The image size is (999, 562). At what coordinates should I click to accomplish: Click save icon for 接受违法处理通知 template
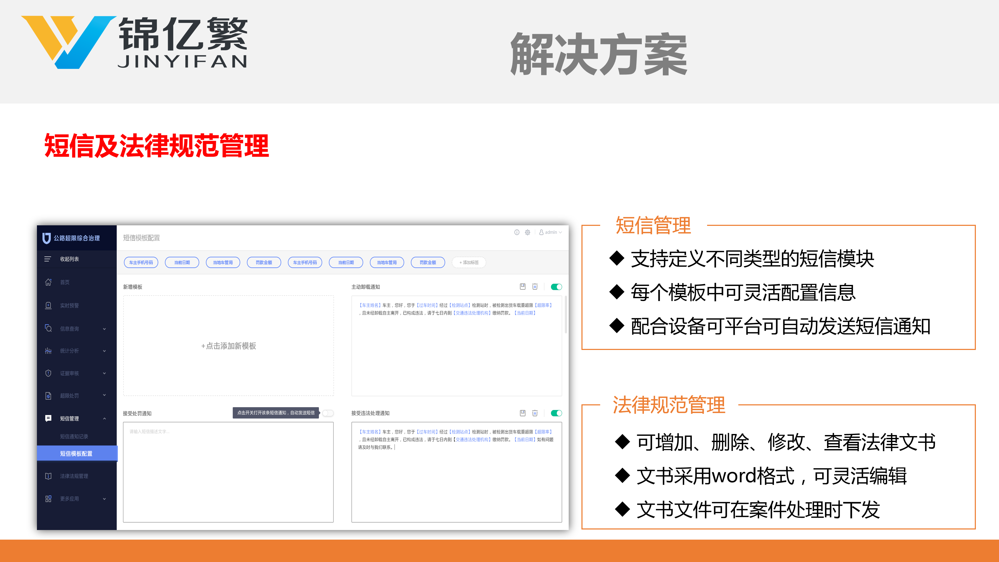pyautogui.click(x=522, y=413)
